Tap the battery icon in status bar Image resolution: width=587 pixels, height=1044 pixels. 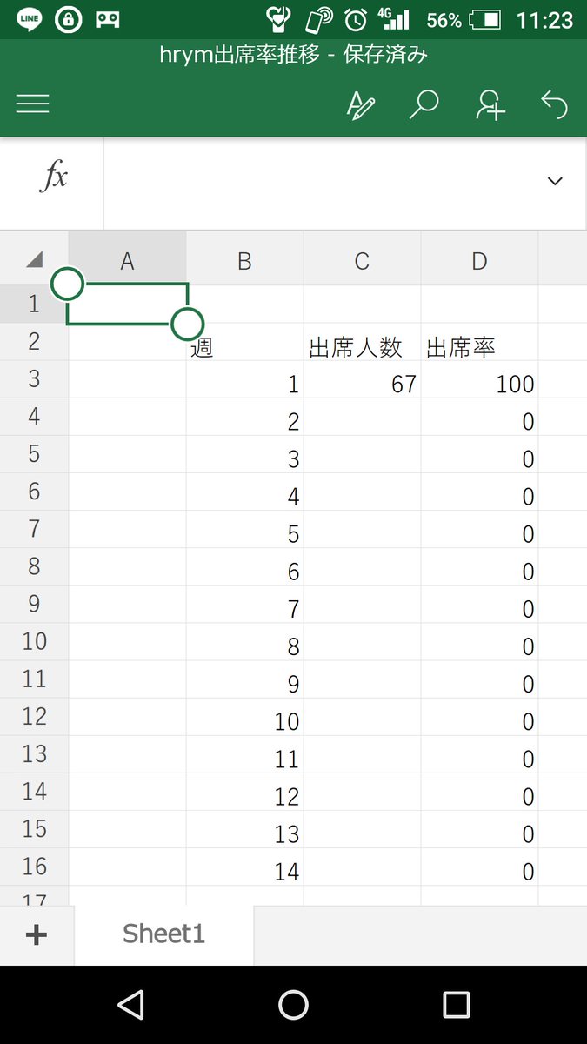485,19
